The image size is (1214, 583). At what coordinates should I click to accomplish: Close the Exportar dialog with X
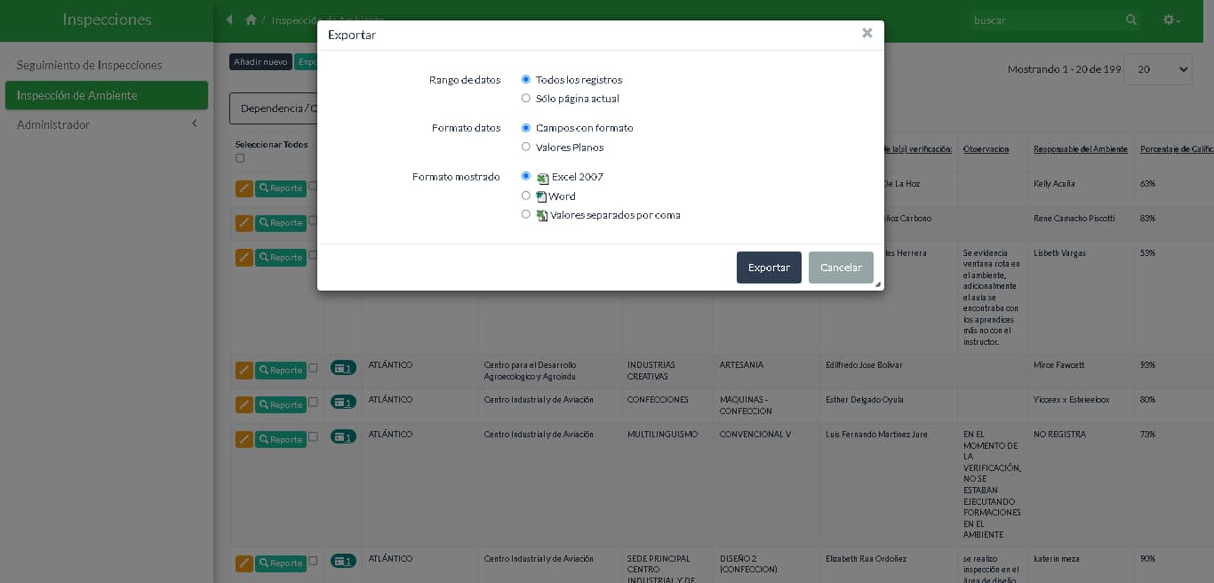tap(867, 34)
